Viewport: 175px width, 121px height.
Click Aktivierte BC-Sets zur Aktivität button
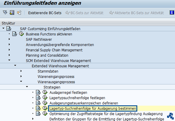[x=137, y=13]
